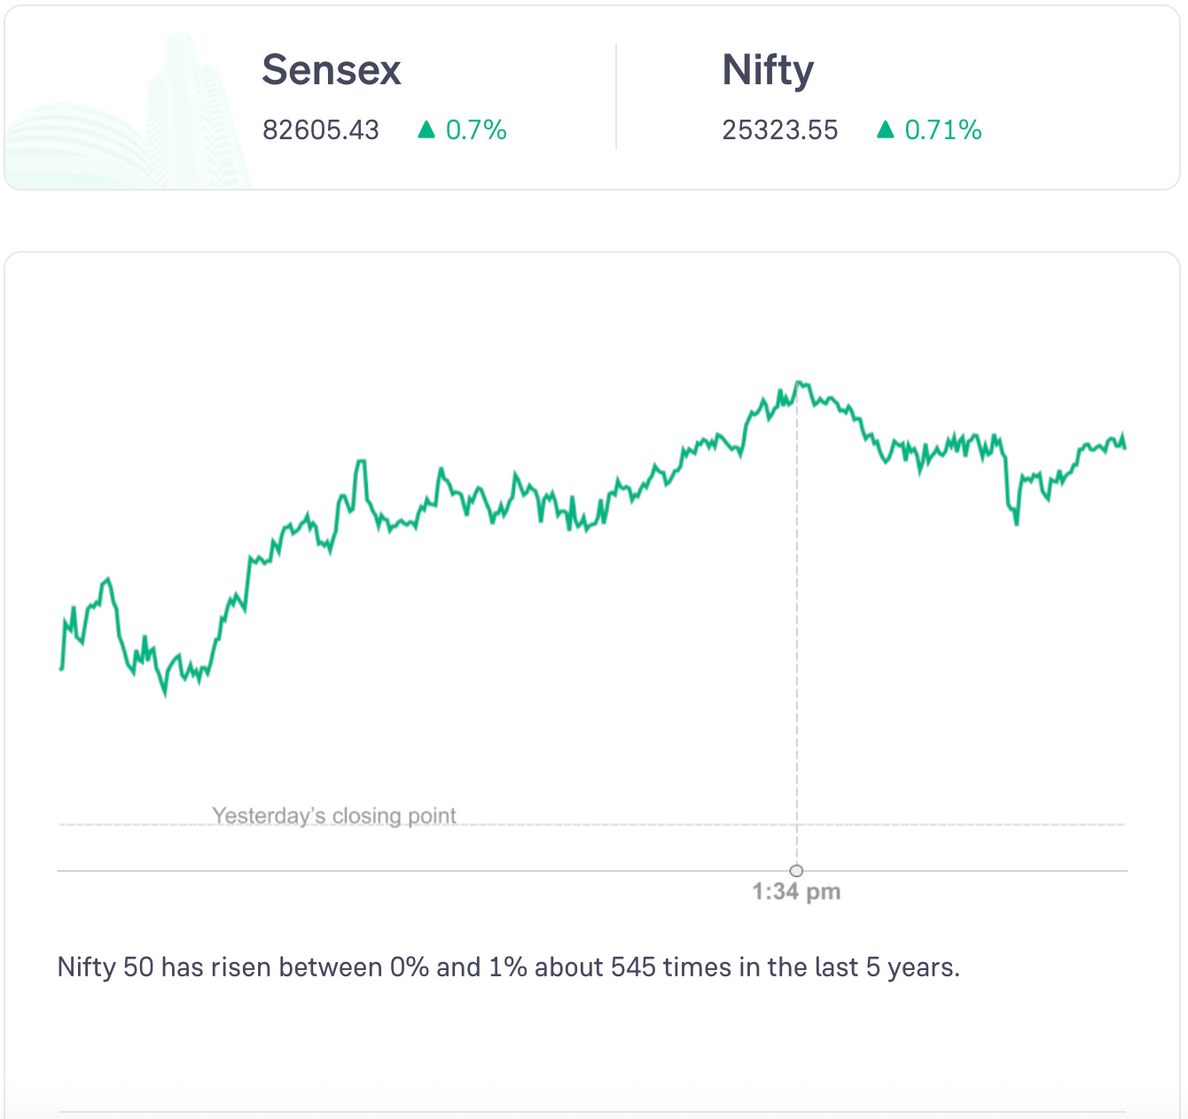This screenshot has height=1119, width=1188.
Task: Select the Nifty value 25323.55
Action: 780,130
